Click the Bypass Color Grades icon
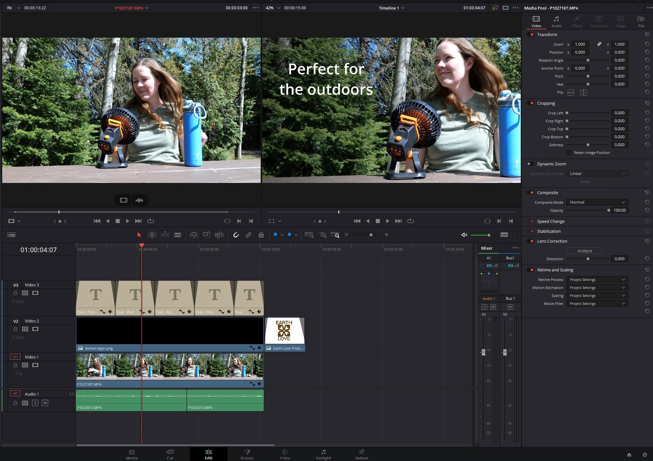653x461 pixels. pos(495,8)
